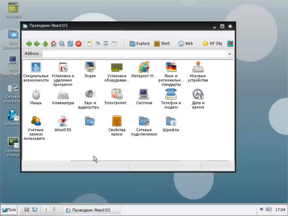Open Сетевые подключения applet

point(144,126)
